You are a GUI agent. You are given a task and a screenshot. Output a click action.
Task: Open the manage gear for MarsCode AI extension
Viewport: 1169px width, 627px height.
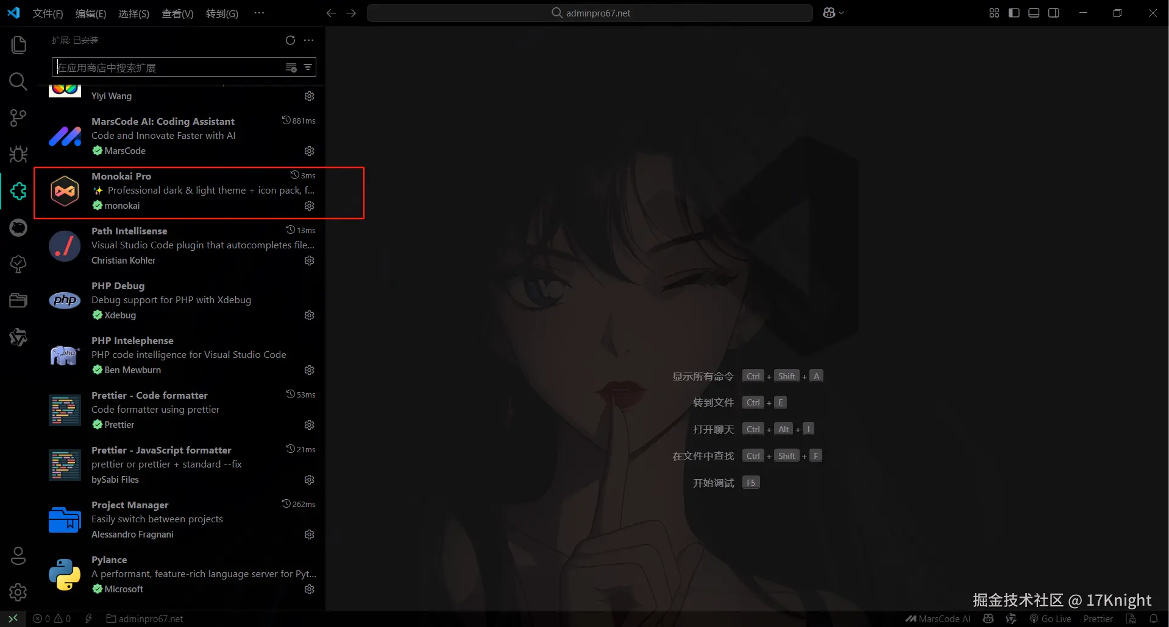tap(310, 151)
